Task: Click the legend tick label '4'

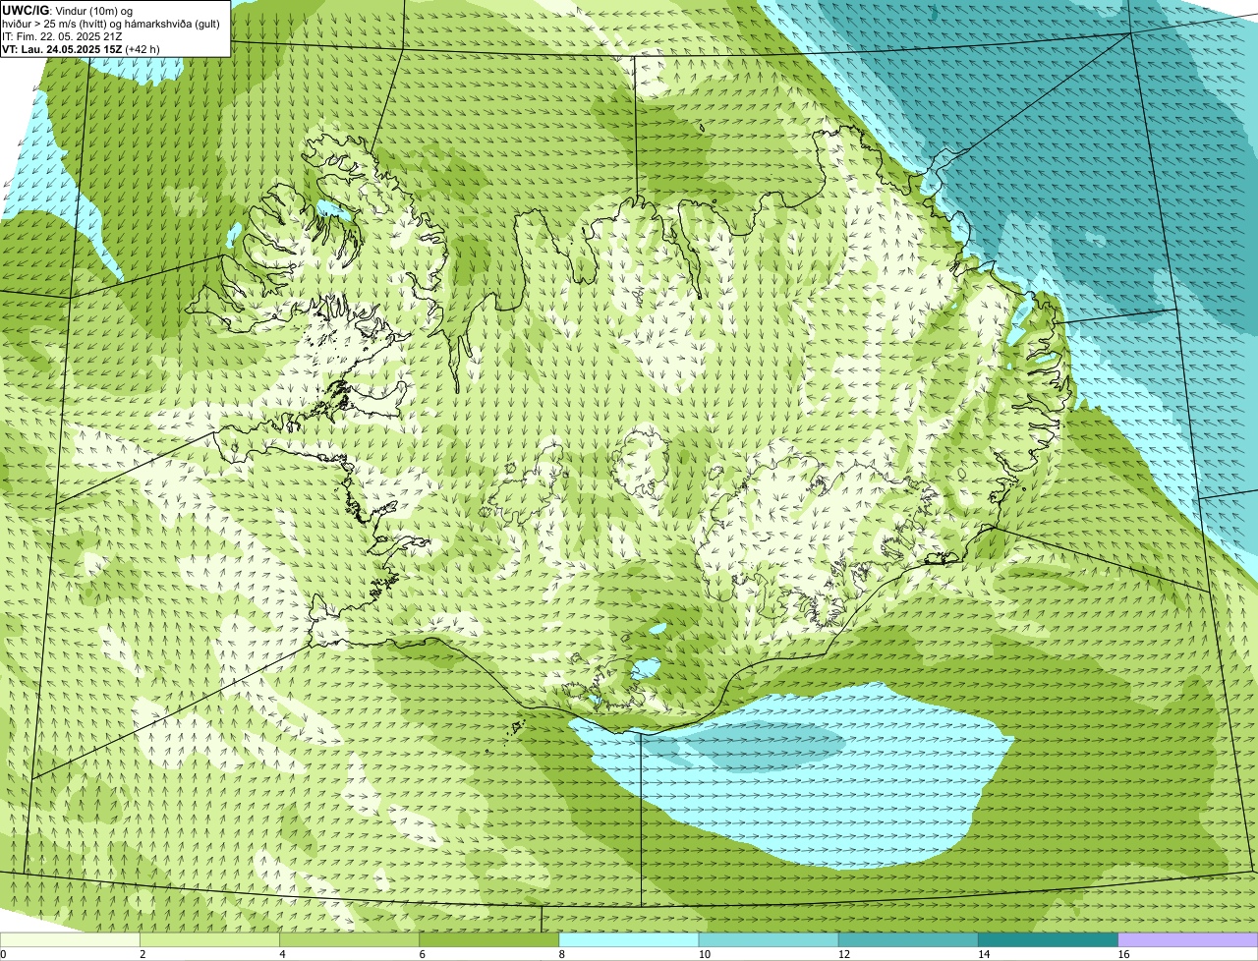Action: click(282, 954)
